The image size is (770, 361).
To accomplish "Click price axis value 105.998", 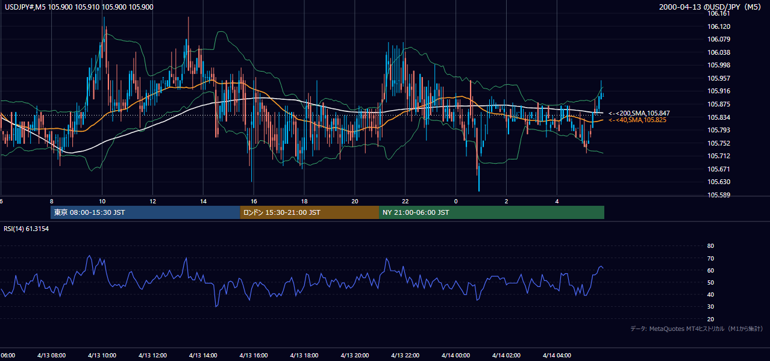I will tap(719, 65).
